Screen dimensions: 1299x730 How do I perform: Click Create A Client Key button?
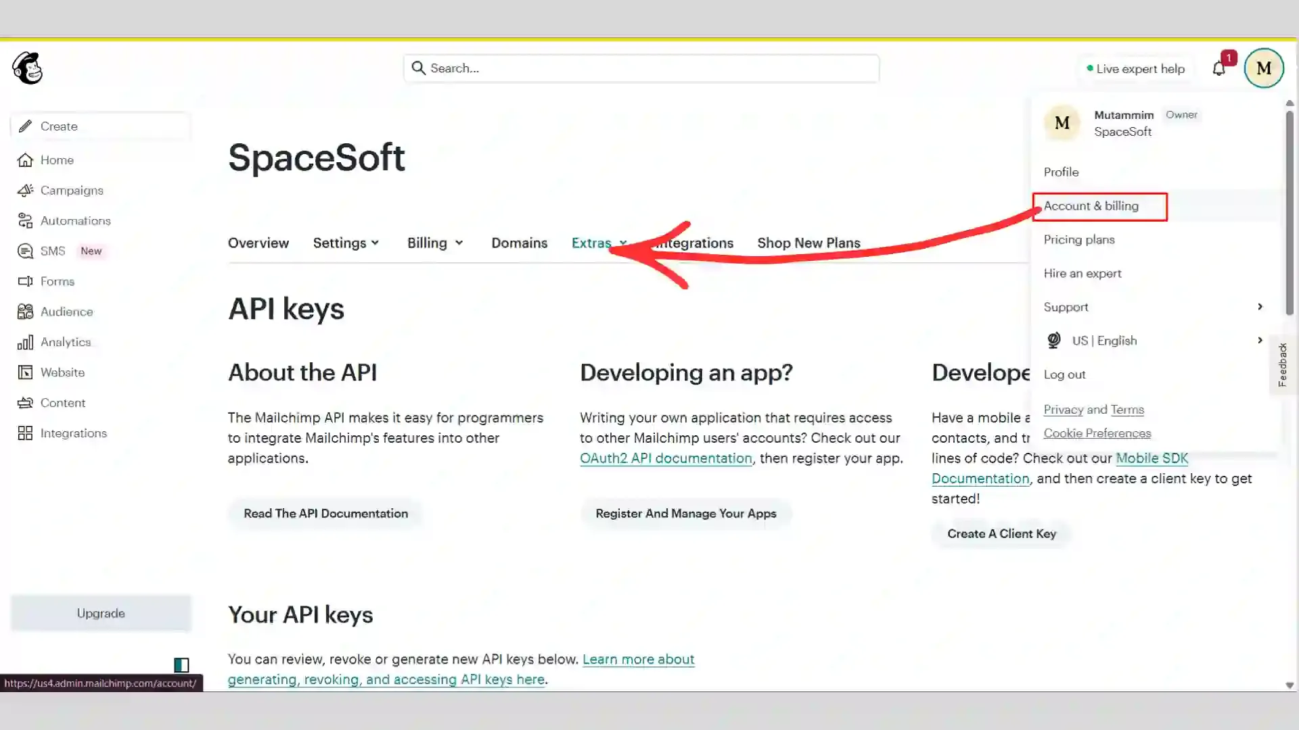[1001, 534]
